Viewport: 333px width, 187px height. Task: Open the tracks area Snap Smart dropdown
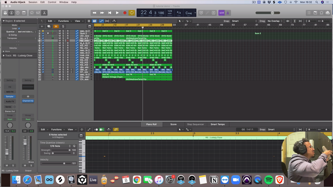tap(244, 21)
